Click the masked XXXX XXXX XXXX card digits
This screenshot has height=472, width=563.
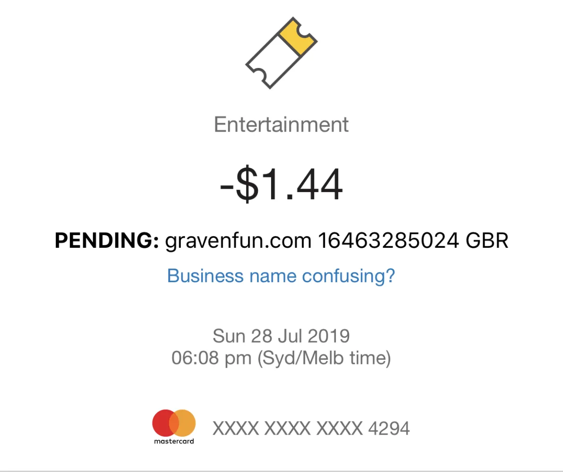288,429
